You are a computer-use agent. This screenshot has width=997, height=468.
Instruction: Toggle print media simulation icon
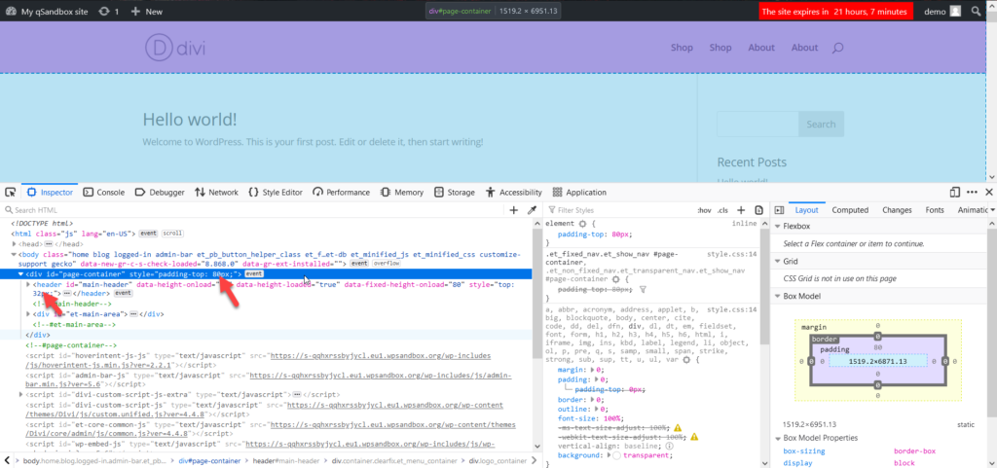coord(758,210)
